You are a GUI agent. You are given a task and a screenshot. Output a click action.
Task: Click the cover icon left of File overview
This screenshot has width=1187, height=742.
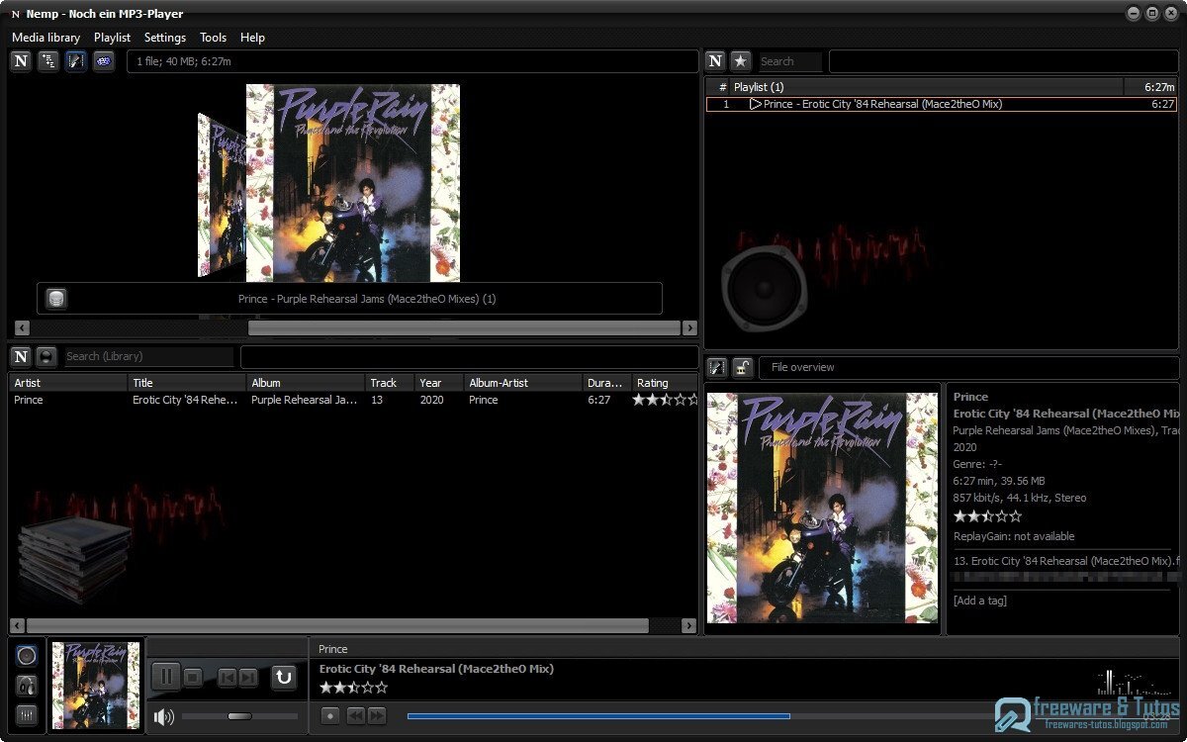[x=717, y=367]
